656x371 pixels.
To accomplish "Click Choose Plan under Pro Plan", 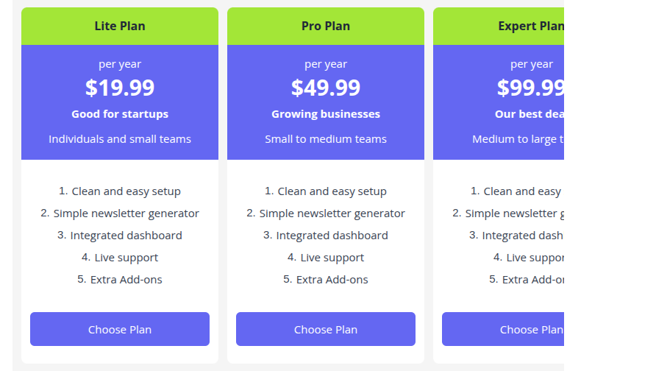I will click(x=326, y=329).
